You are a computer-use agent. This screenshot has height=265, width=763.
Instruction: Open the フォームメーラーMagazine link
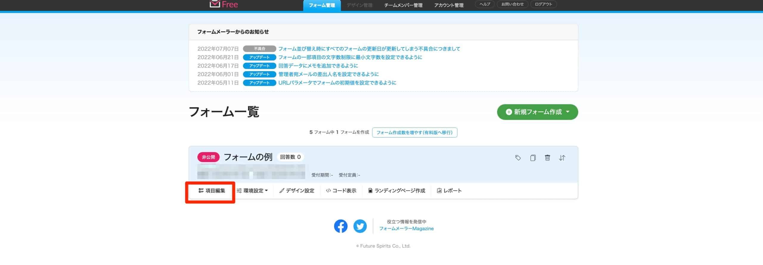[x=407, y=229]
